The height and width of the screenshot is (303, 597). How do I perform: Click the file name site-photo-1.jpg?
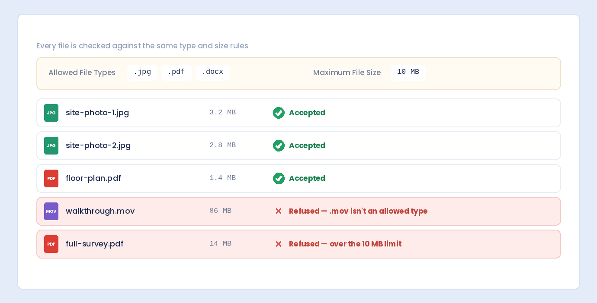[x=97, y=113]
